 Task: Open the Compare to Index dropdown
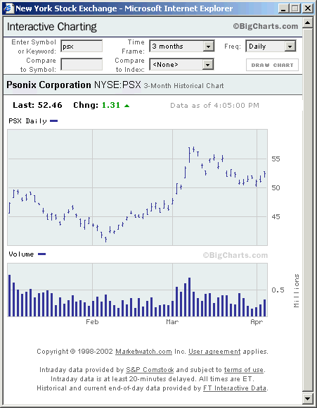(x=181, y=65)
